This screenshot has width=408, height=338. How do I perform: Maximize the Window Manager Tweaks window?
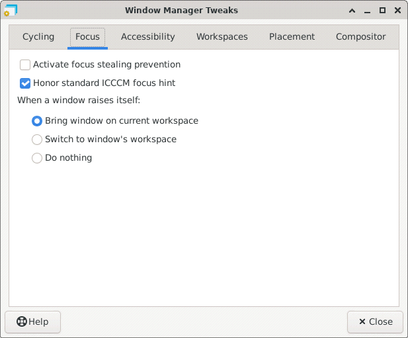tap(382, 11)
